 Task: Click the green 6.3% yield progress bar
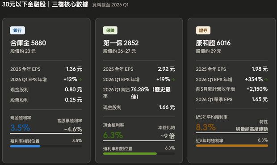tap(139, 154)
